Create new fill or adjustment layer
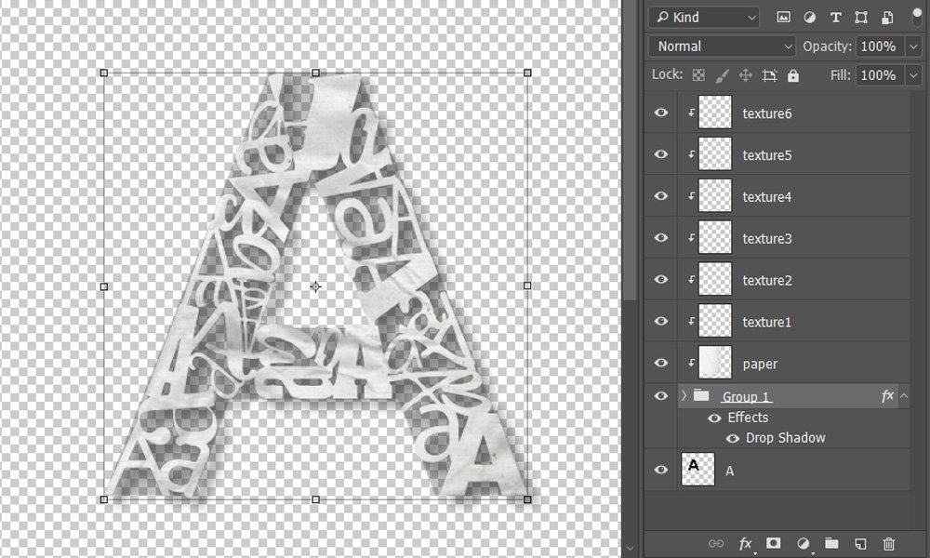930x558 pixels. (803, 543)
